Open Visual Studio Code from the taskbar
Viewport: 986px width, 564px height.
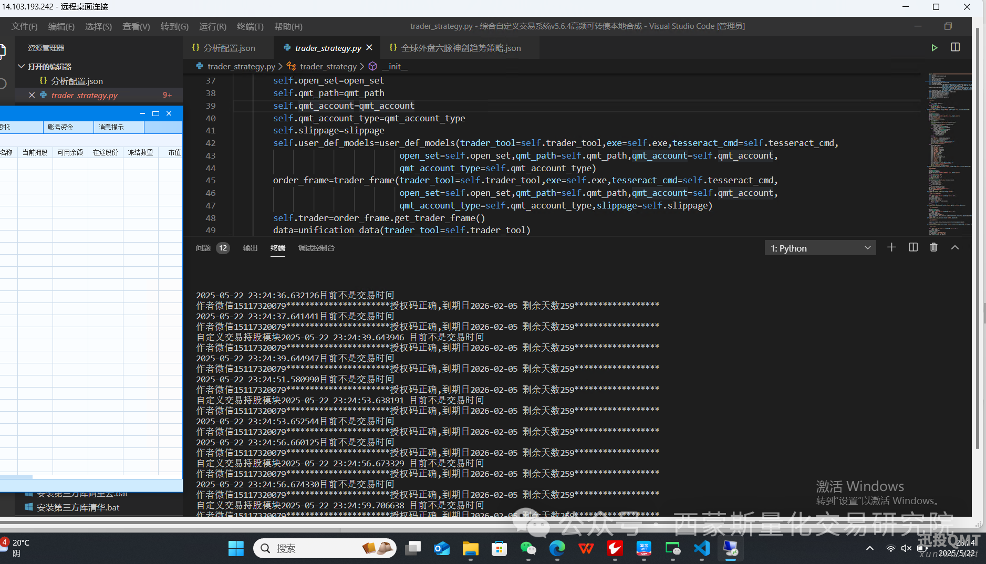point(702,548)
